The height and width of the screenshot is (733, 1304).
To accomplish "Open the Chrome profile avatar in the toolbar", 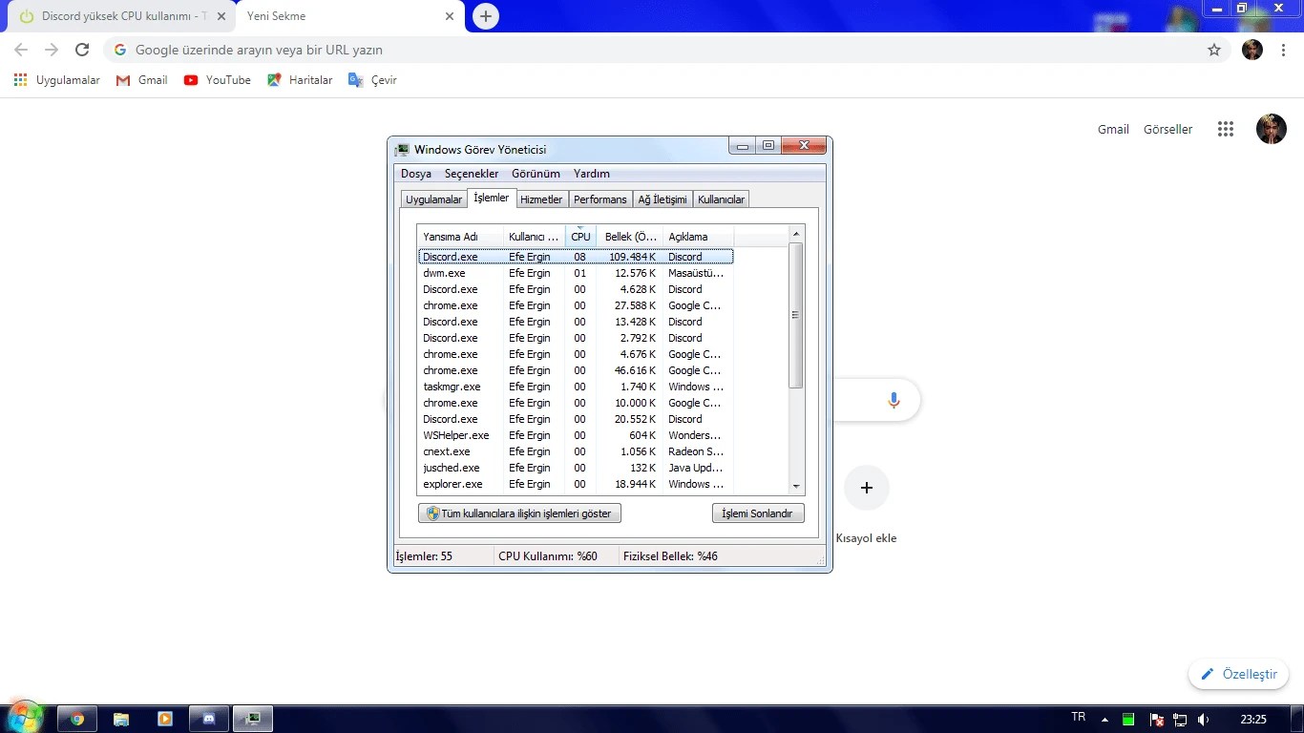I will [1252, 50].
